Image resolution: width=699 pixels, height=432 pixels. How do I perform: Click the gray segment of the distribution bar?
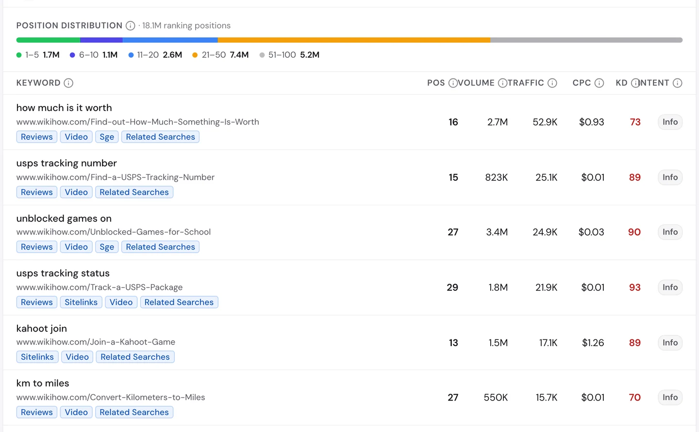point(586,40)
